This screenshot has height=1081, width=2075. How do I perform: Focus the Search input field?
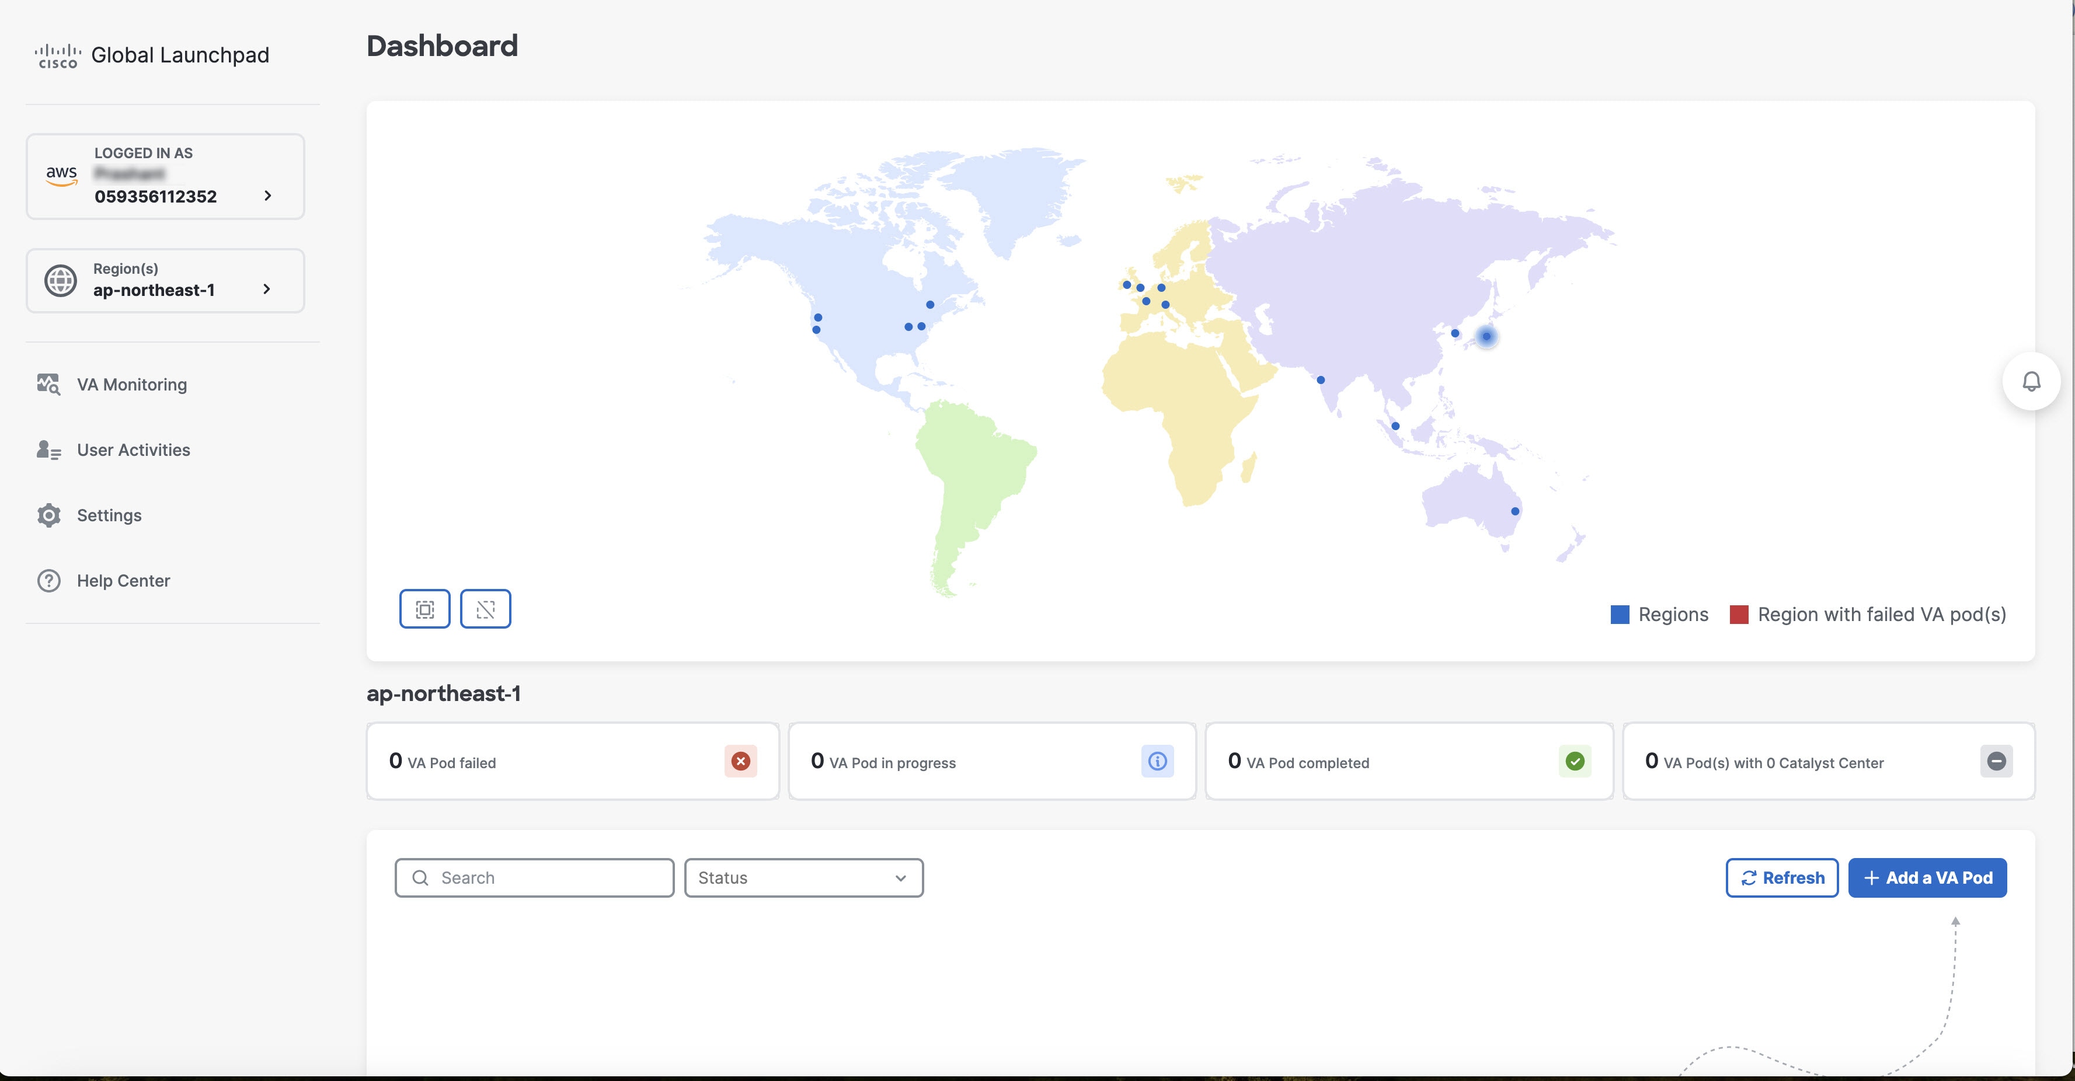tap(534, 877)
